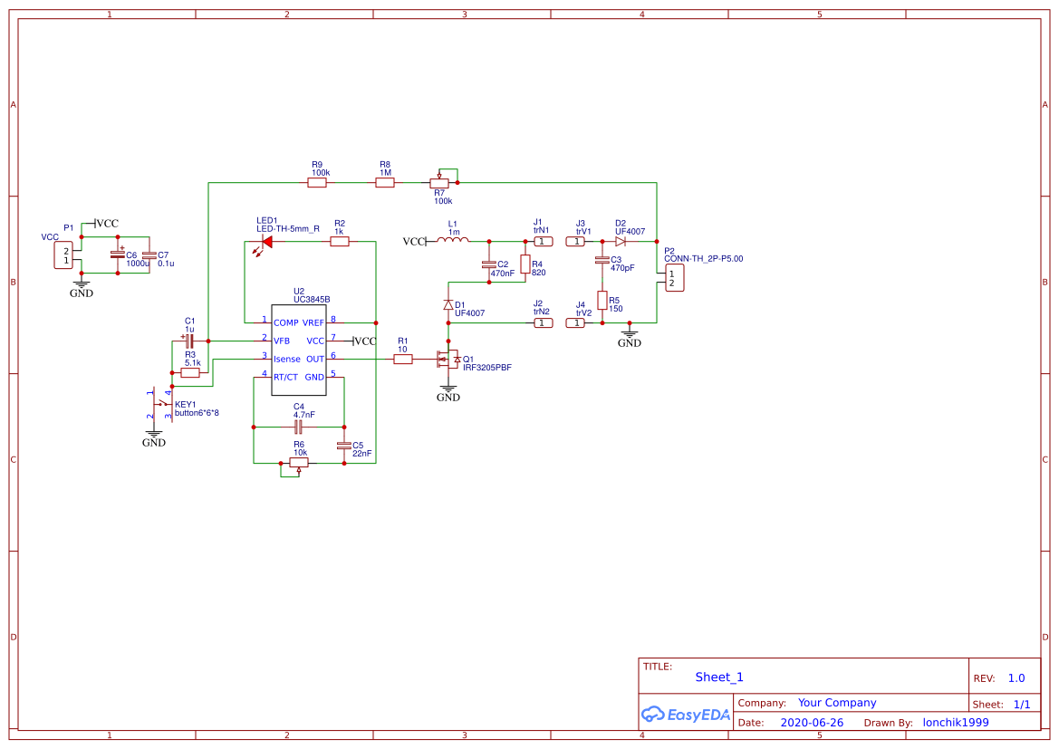Click the Sheet_1 title text

point(718,677)
